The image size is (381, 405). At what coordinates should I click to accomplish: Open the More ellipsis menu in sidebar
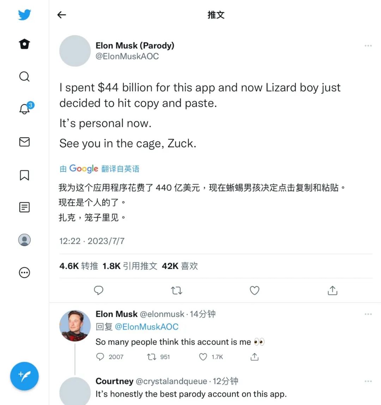pos(24,272)
